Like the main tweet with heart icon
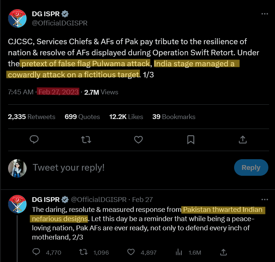The width and height of the screenshot is (275, 262). (138, 139)
